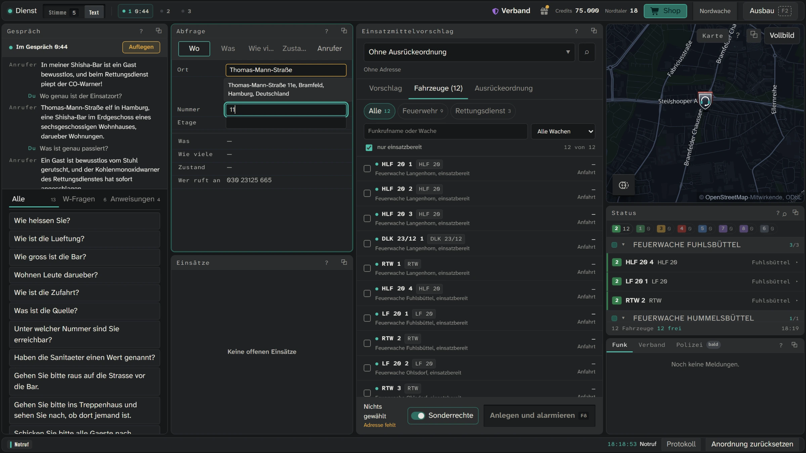This screenshot has width=806, height=453.
Task: Check the RTW 1 vehicle checkbox
Action: [x=367, y=268]
